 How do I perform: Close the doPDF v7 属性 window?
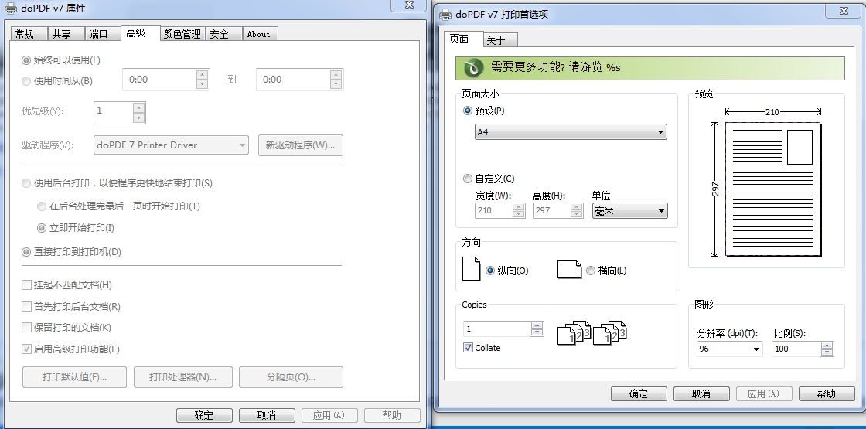point(409,5)
